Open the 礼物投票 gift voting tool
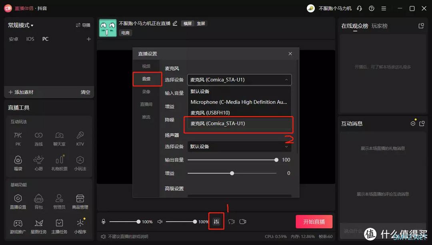 pyautogui.click(x=59, y=163)
